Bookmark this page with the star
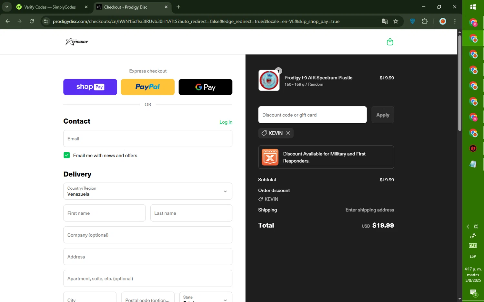Screen dimensions: 484x302 point(396,21)
